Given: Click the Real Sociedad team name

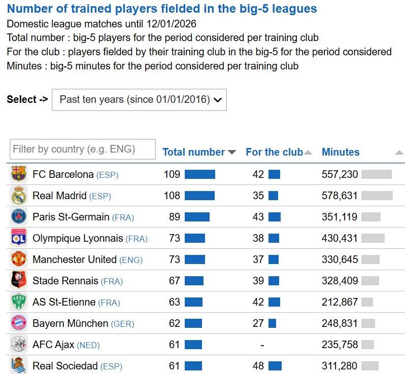Looking at the screenshot, I should pos(65,366).
